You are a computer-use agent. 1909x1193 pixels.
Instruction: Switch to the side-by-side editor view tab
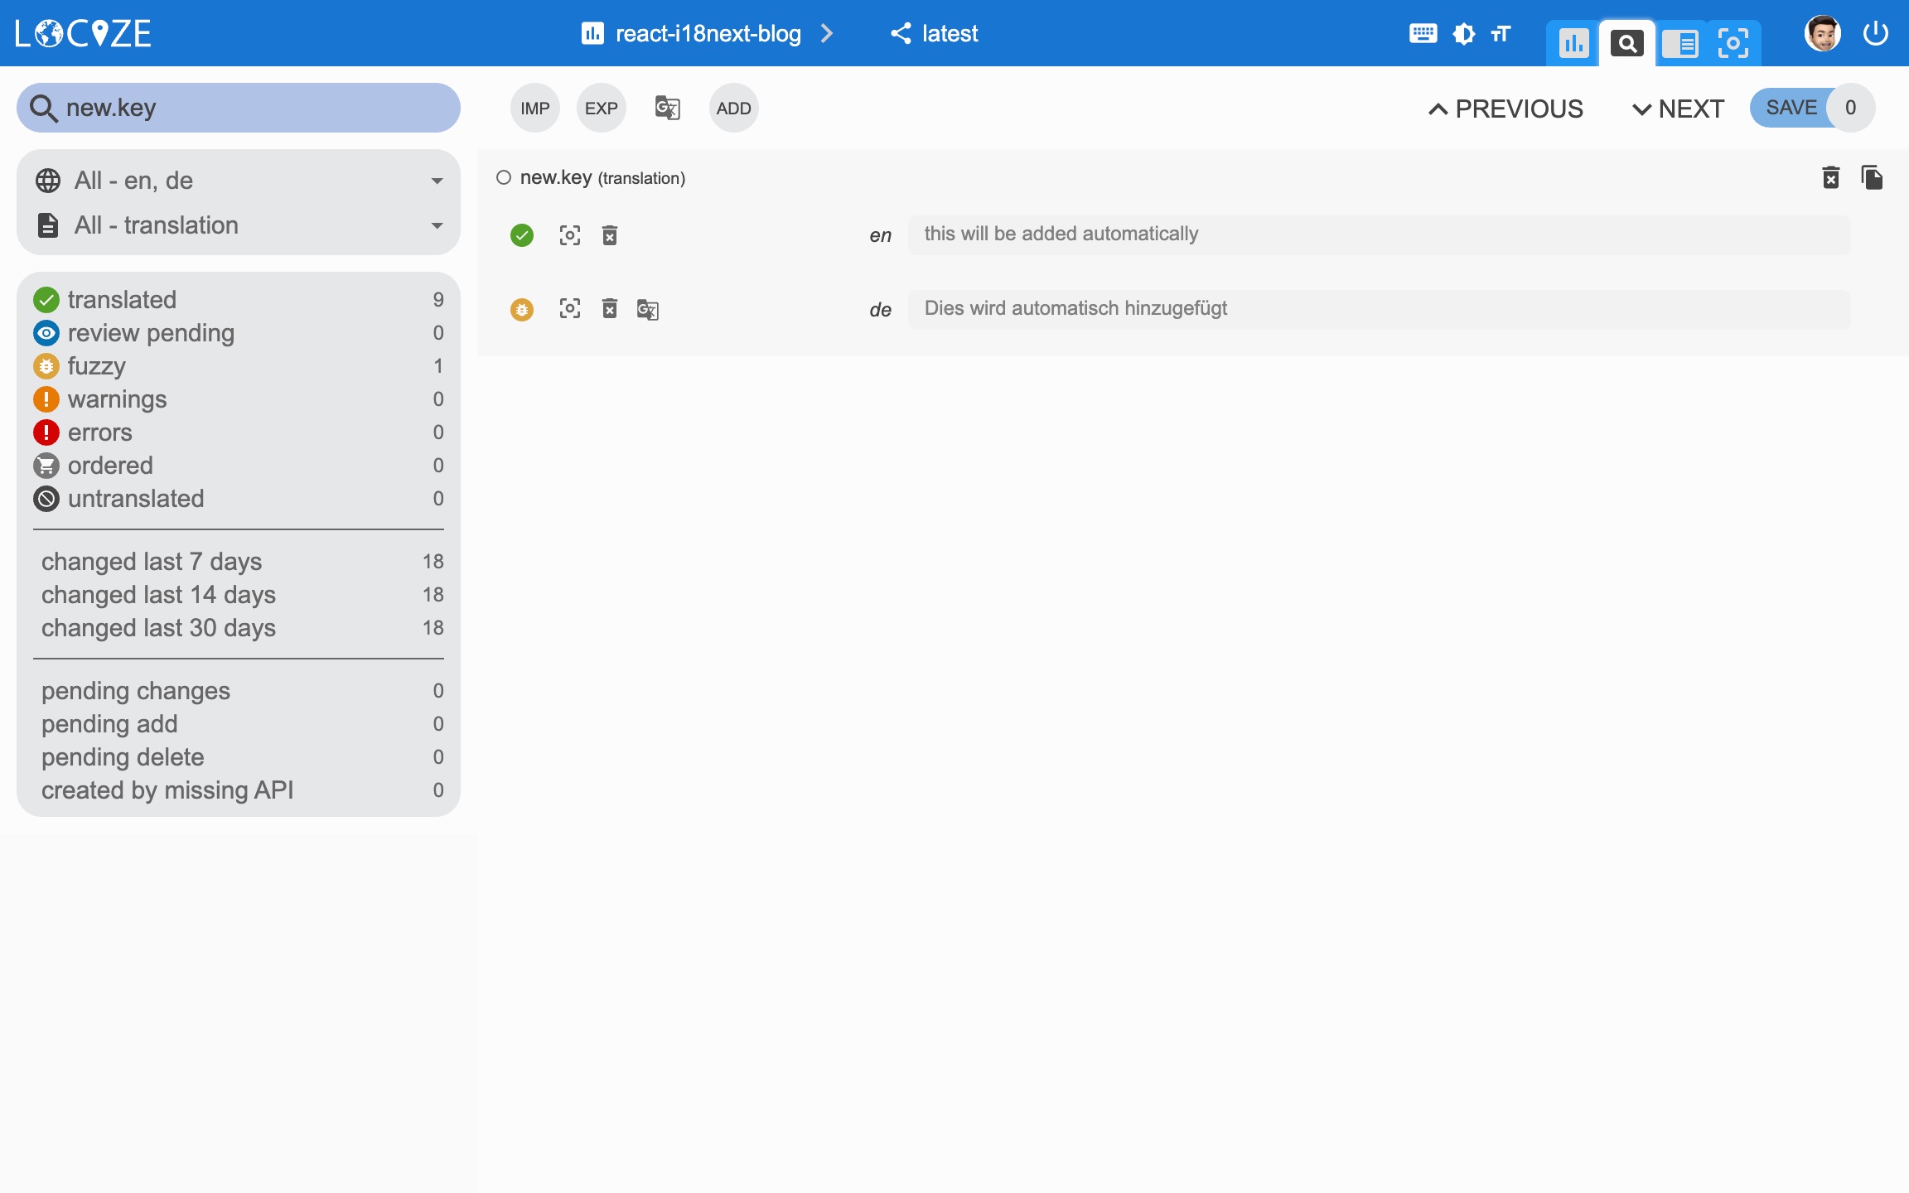click(x=1679, y=42)
